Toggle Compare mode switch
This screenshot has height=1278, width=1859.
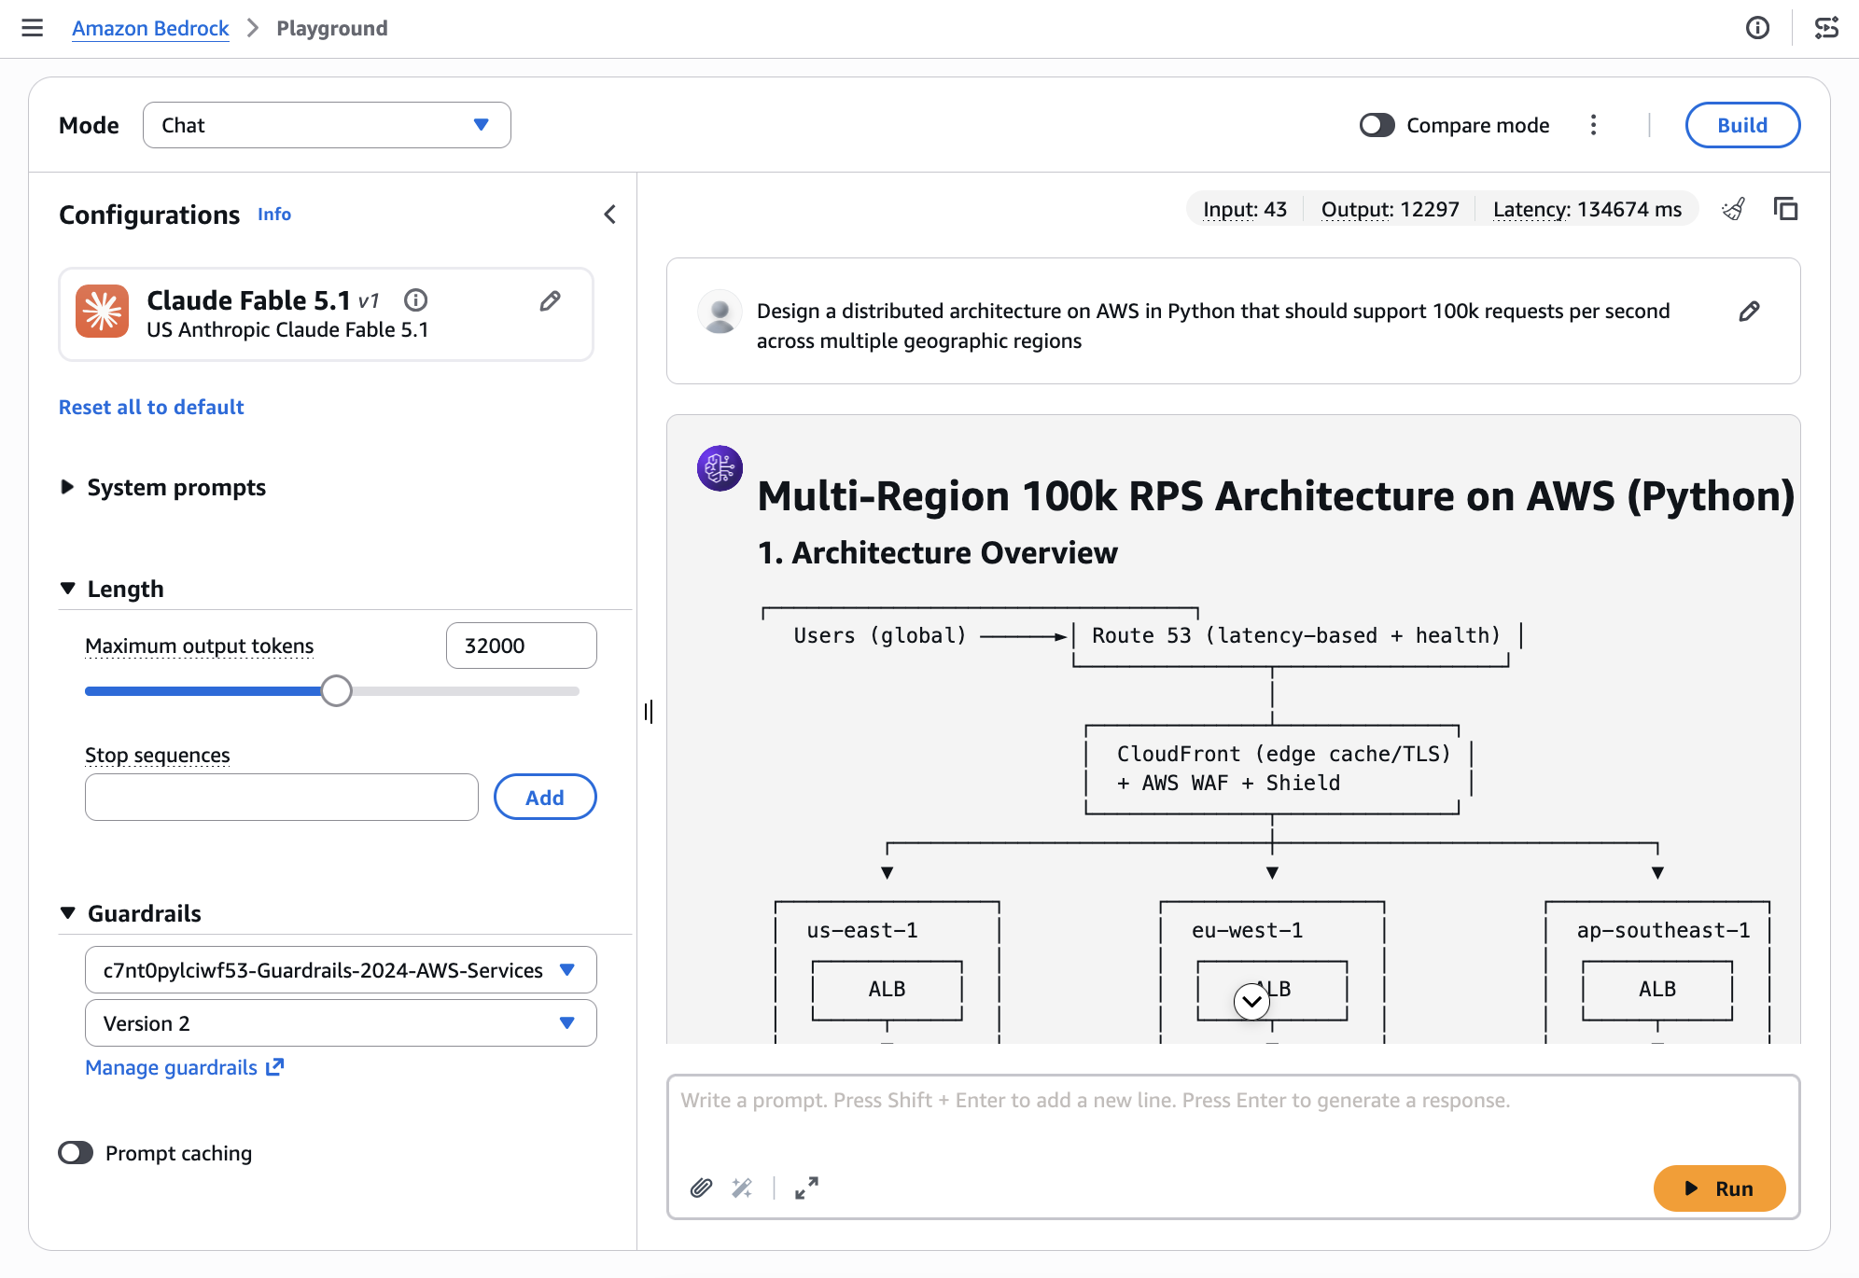pos(1377,125)
